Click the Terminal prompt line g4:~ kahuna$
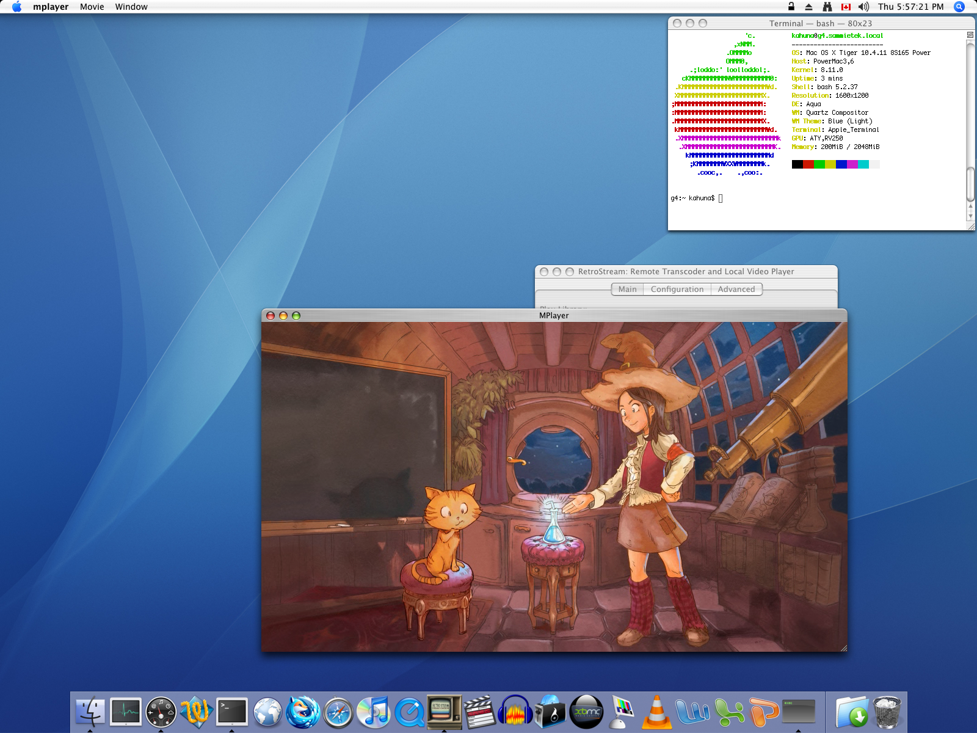 click(x=696, y=198)
